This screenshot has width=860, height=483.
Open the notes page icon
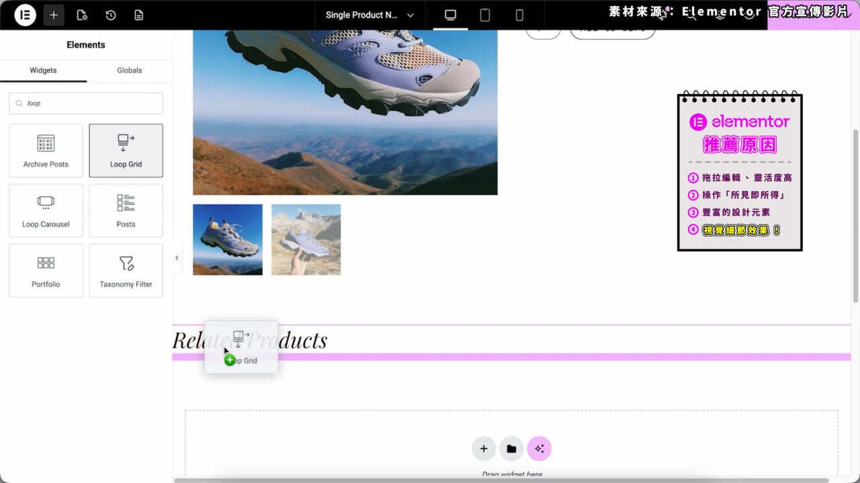[x=139, y=15]
